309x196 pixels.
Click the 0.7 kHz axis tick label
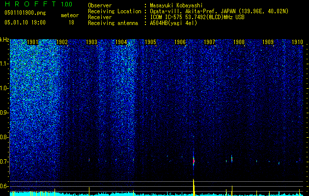point(3,162)
